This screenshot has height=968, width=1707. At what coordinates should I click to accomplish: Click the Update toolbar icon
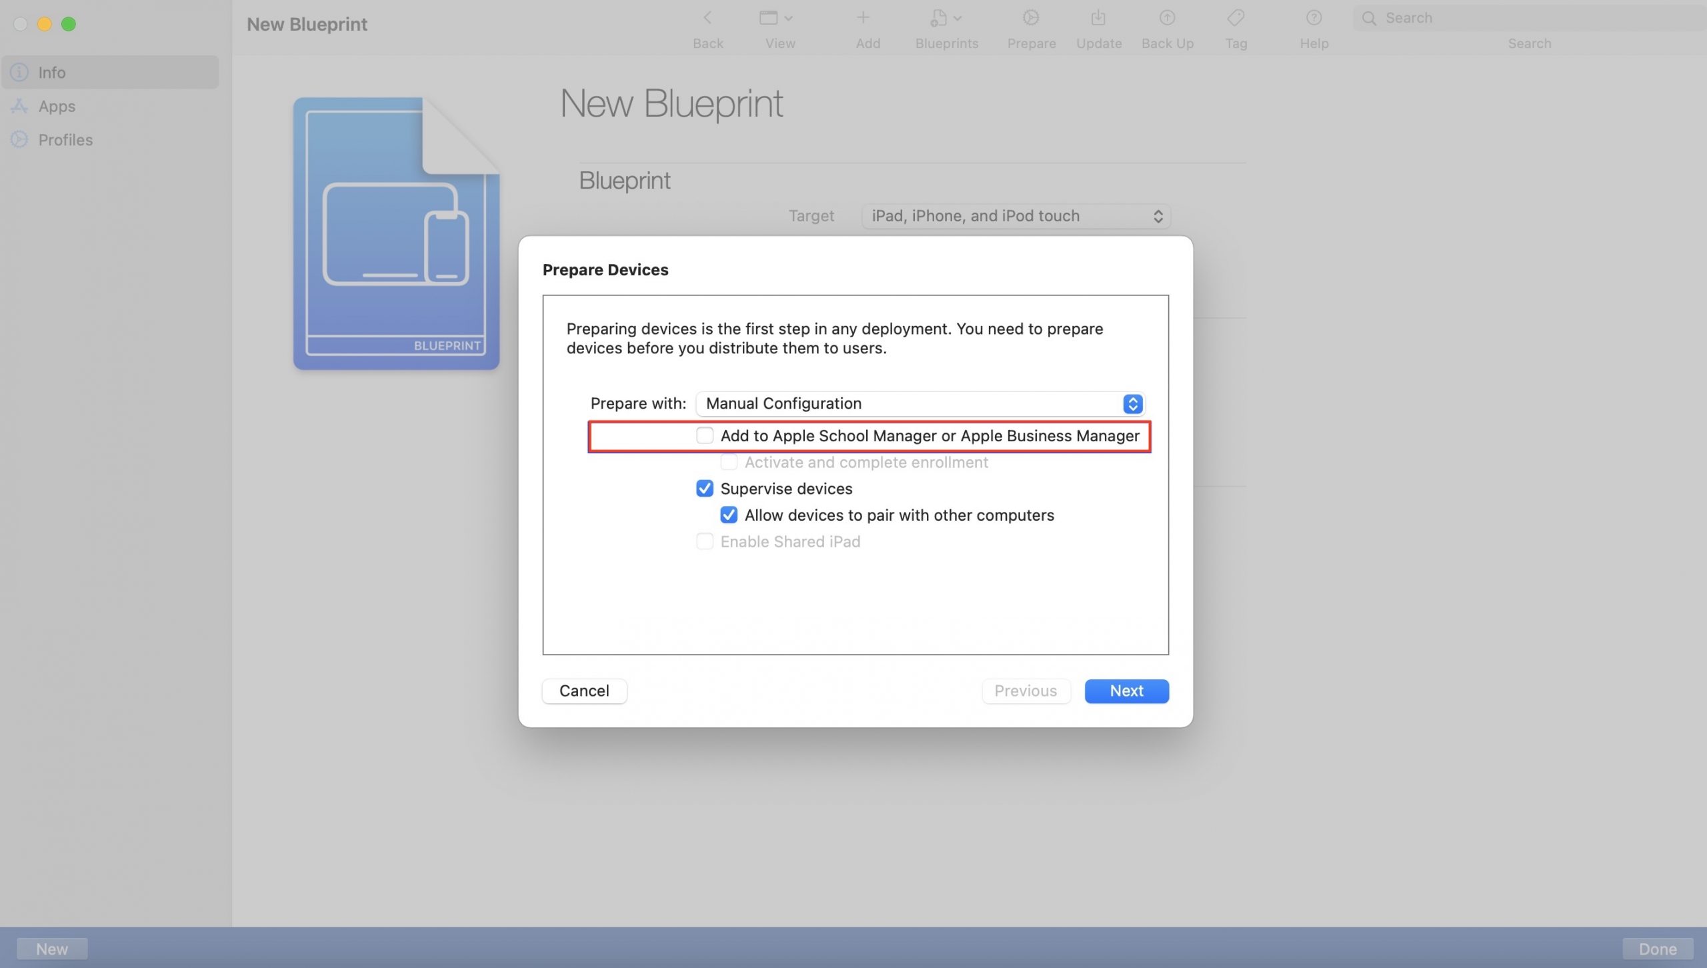[x=1098, y=18]
